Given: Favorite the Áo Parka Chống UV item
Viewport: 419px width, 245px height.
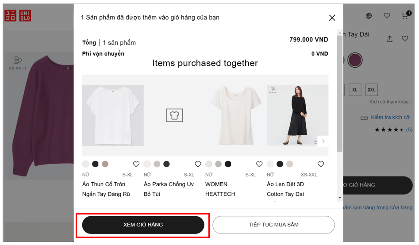Looking at the screenshot, I should pyautogui.click(x=198, y=164).
